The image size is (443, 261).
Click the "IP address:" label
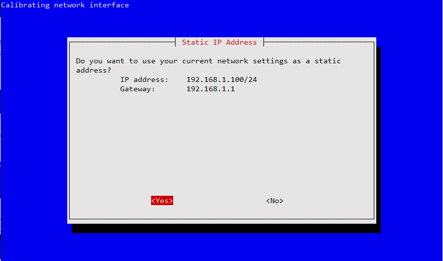(144, 79)
